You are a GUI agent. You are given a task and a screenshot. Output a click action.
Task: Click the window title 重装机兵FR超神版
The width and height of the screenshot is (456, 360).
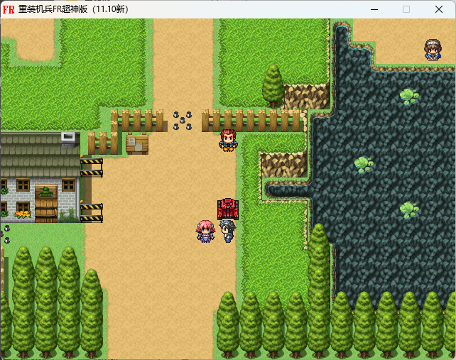click(x=53, y=9)
